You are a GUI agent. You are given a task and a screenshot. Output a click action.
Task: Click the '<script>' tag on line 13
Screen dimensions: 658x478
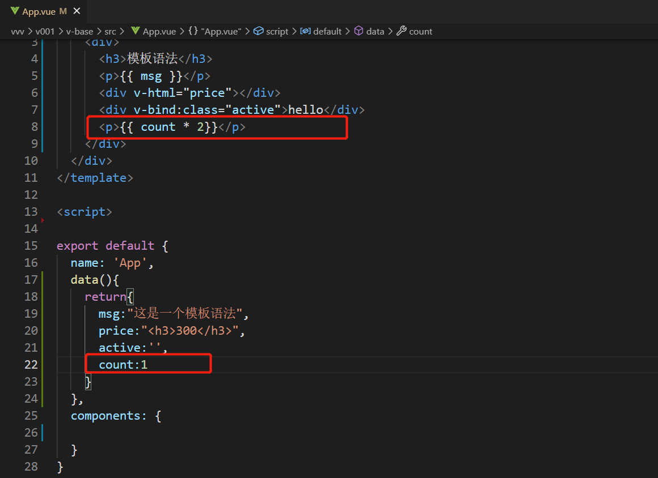(85, 212)
